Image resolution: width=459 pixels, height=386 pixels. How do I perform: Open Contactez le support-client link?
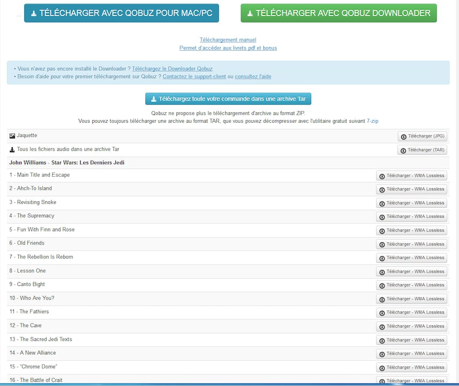[194, 76]
